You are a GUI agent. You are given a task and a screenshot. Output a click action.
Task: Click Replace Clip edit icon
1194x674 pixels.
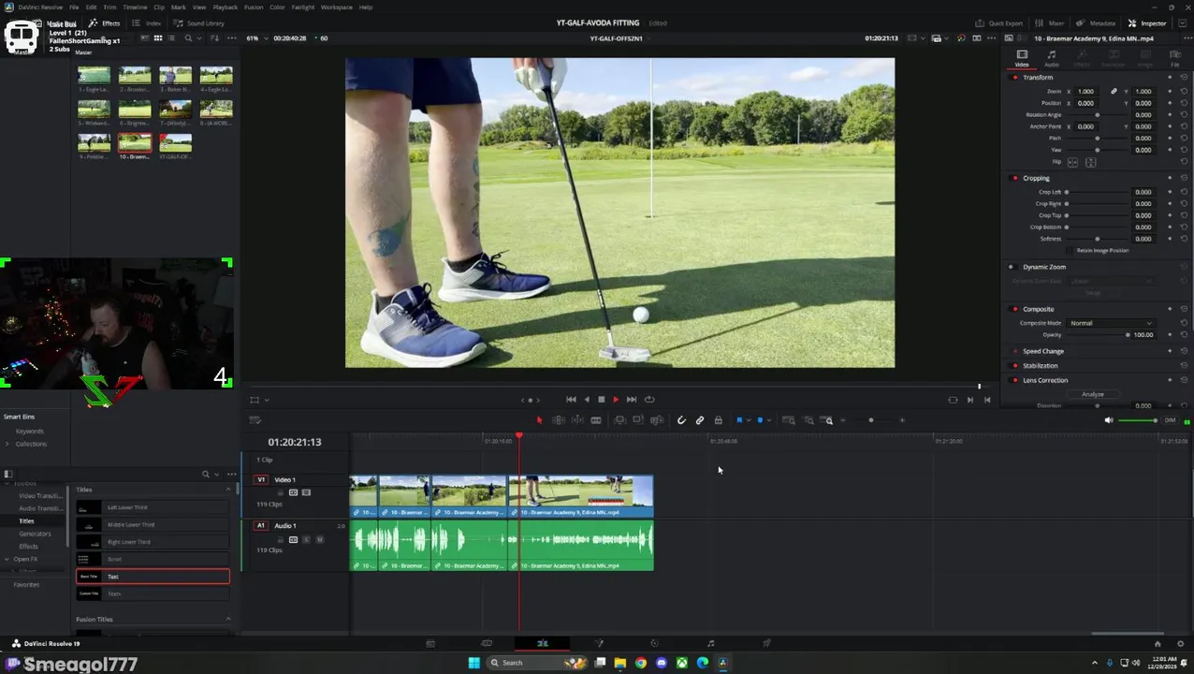tap(657, 420)
